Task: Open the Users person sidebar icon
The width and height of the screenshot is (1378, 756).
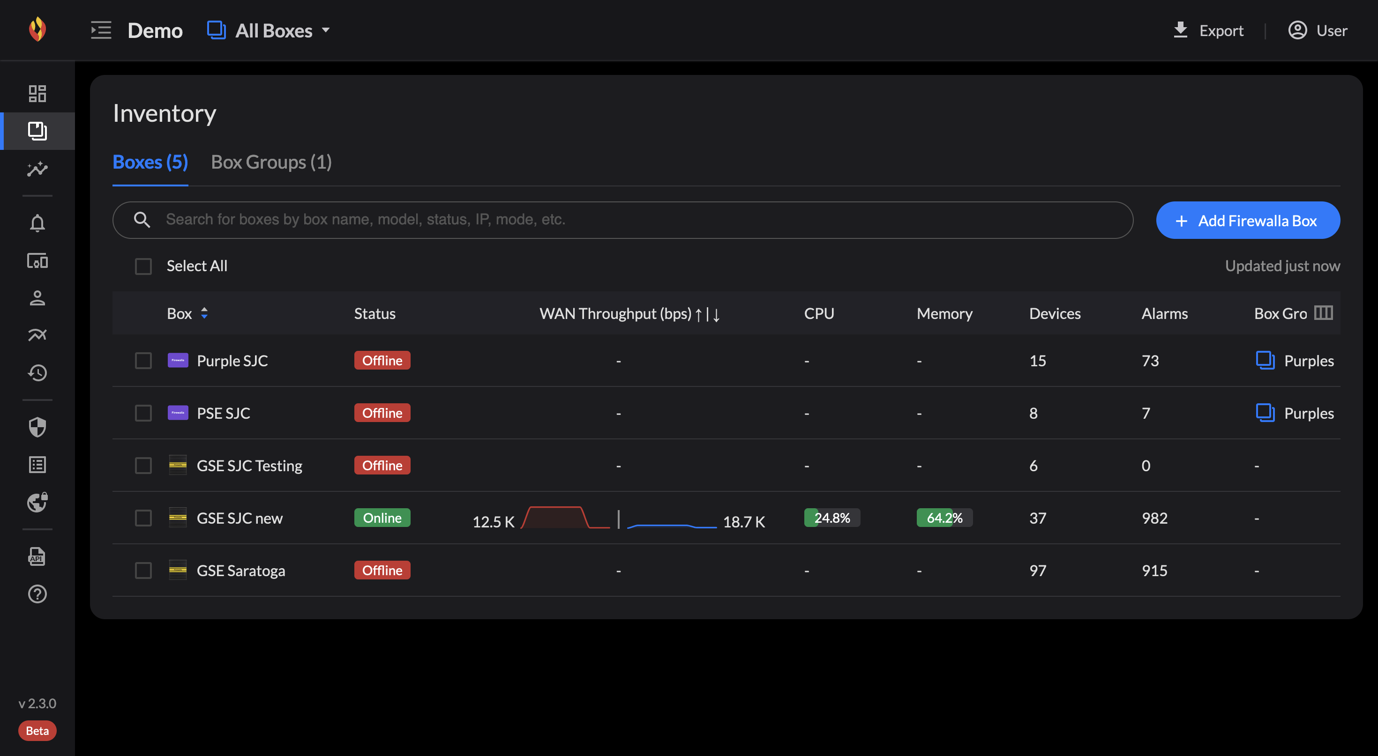Action: (37, 298)
